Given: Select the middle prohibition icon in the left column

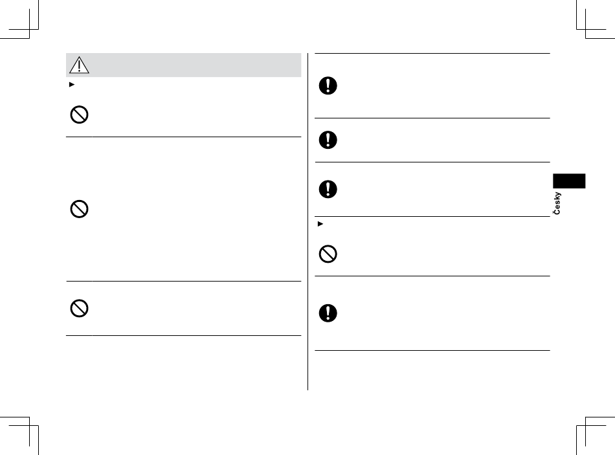Looking at the screenshot, I should point(79,209).
